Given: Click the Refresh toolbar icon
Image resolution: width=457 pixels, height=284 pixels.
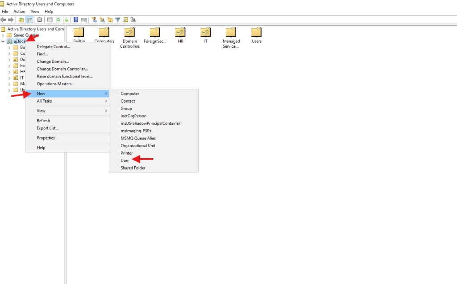Looking at the screenshot, I should (58, 20).
